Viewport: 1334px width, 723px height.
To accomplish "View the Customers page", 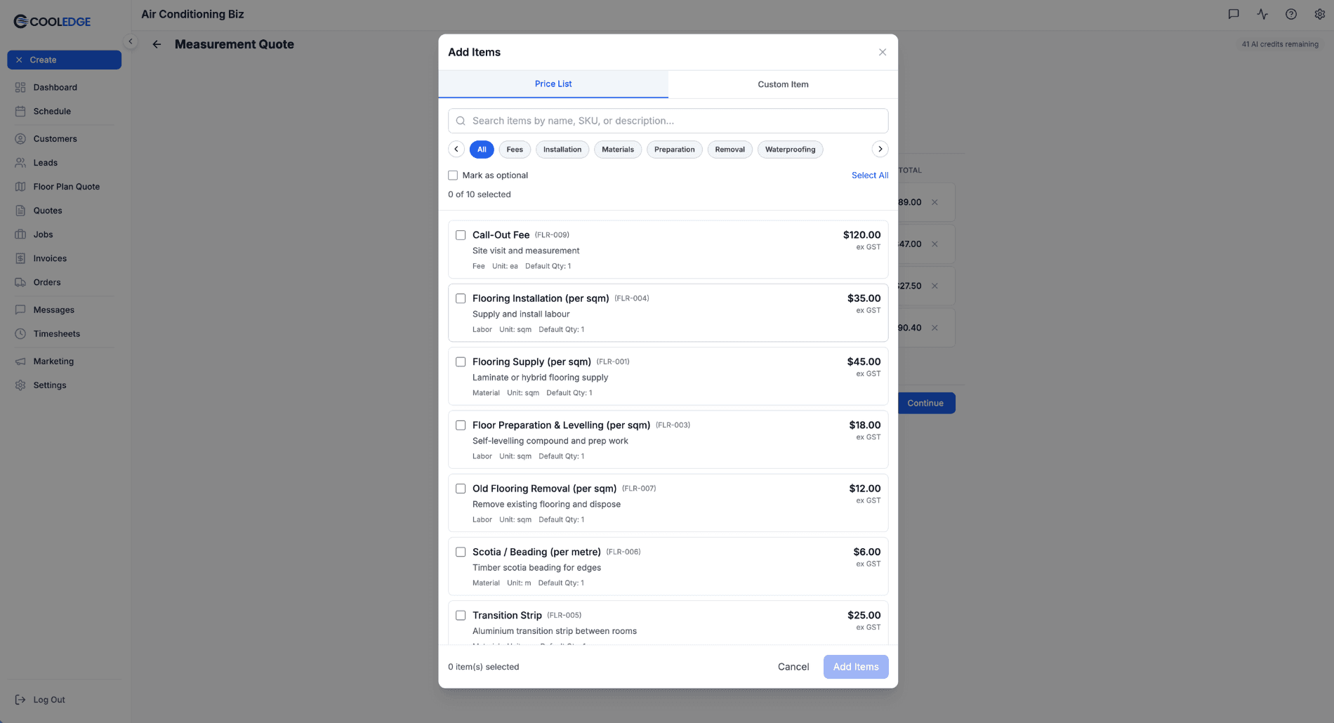I will (x=55, y=138).
